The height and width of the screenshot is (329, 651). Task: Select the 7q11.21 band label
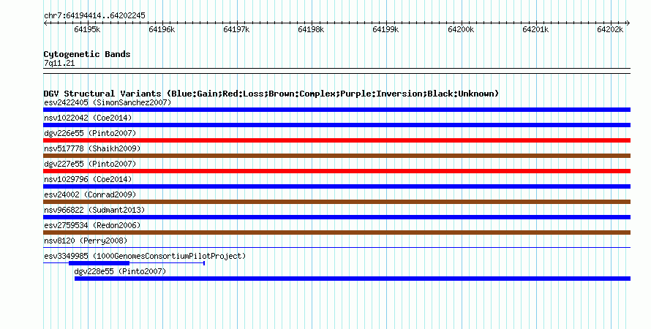click(x=59, y=63)
